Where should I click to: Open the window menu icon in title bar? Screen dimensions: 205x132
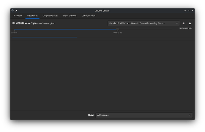13,11
